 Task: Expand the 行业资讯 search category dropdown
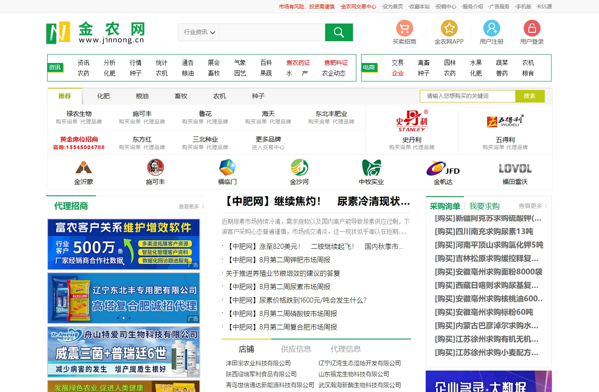click(199, 32)
